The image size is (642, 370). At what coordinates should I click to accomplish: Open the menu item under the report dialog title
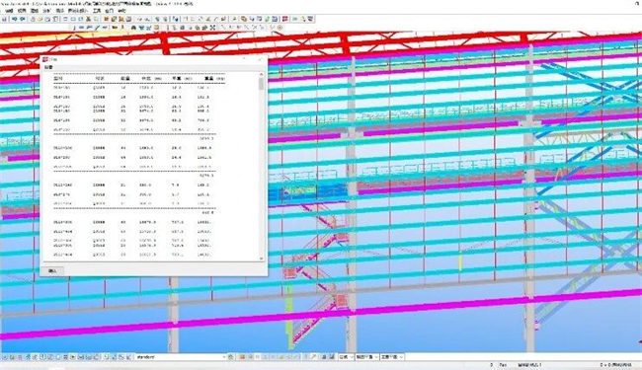click(48, 67)
